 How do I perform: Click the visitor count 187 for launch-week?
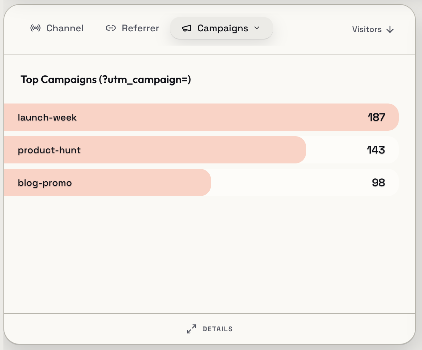376,117
